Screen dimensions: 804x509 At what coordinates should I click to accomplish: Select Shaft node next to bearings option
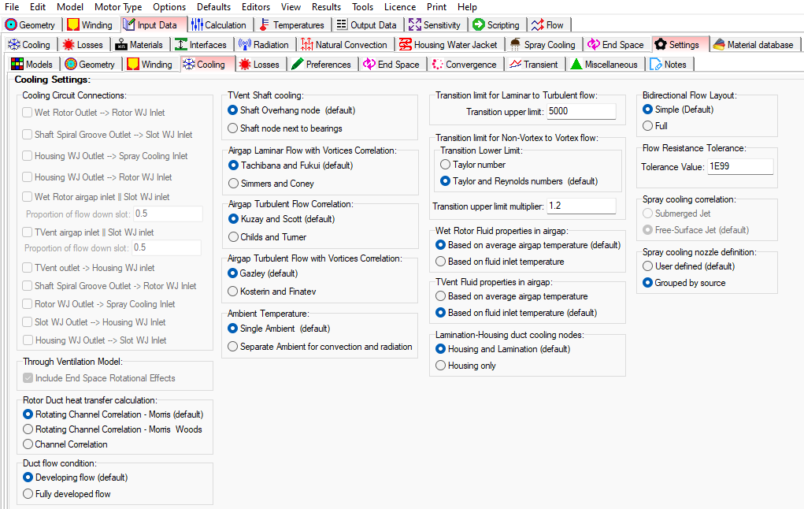pos(233,128)
